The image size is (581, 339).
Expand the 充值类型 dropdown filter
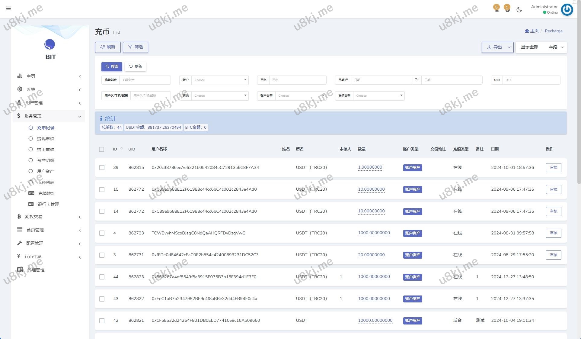pyautogui.click(x=378, y=96)
